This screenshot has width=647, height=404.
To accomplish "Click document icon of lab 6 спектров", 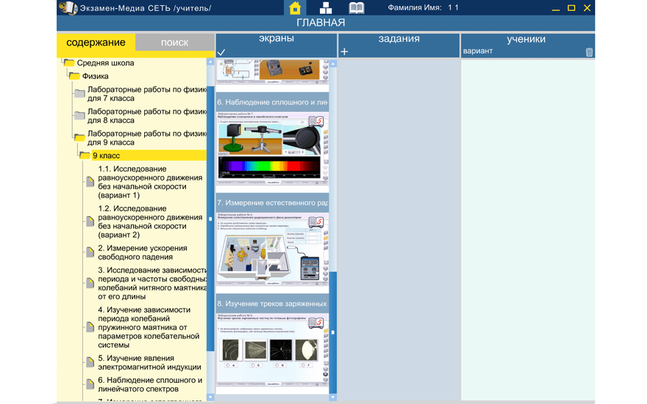I will tap(90, 384).
